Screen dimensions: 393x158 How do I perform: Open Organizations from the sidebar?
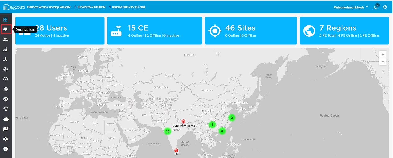coord(5,29)
